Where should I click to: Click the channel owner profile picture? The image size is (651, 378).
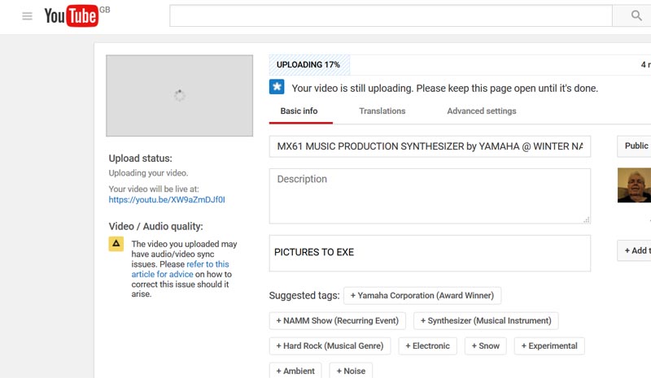pos(634,185)
